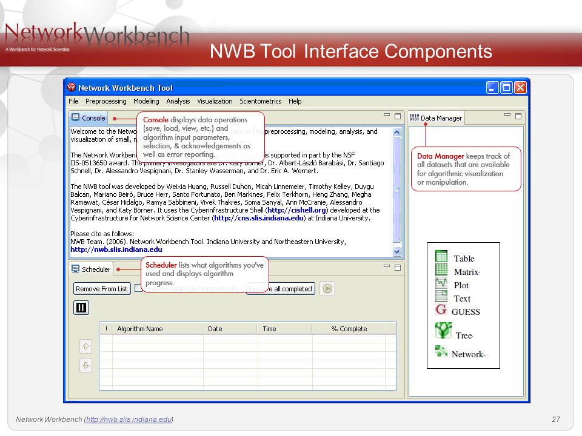The width and height of the screenshot is (582, 436).
Task: Sort by Algorithm Name column
Action: tap(157, 329)
